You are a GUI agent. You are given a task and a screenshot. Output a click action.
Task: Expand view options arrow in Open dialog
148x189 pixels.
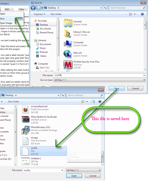87,102
